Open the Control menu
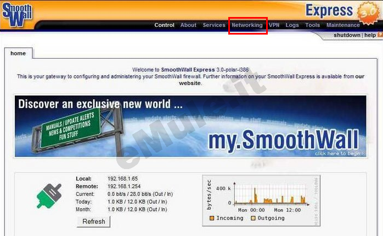 [x=164, y=25]
